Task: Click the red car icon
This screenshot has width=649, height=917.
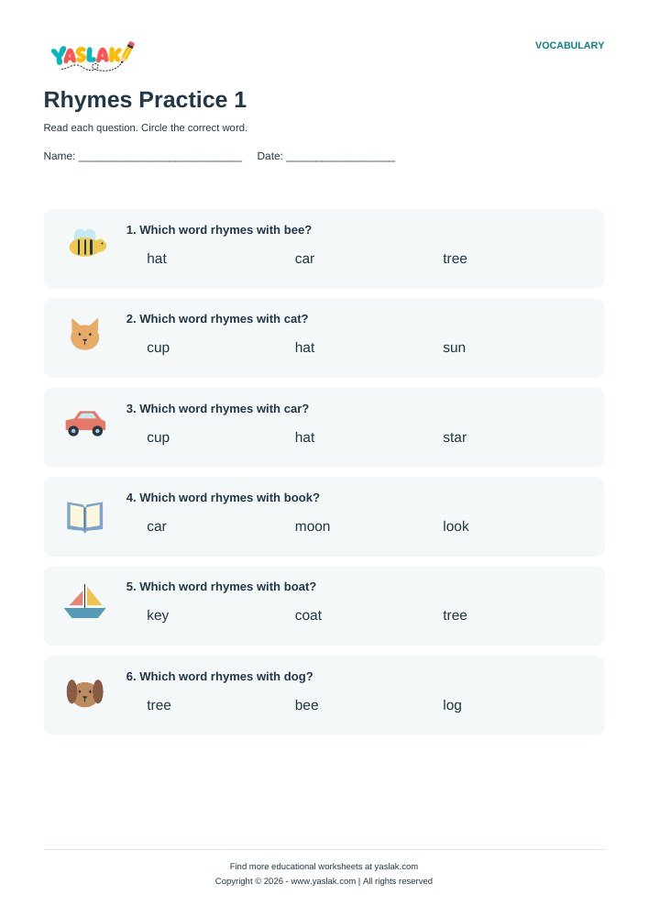Action: pos(85,424)
